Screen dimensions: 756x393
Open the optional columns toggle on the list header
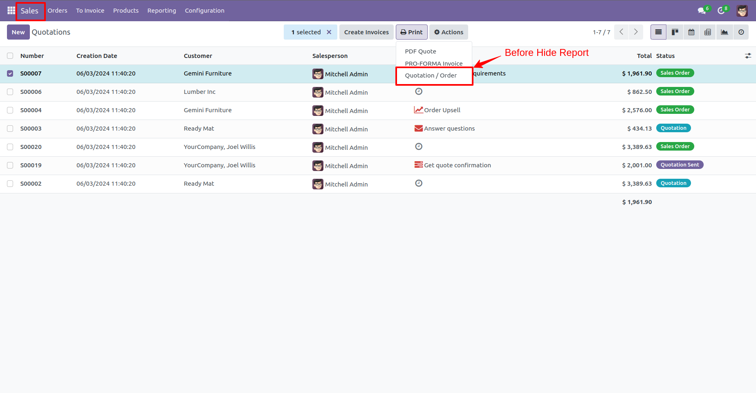click(x=748, y=56)
